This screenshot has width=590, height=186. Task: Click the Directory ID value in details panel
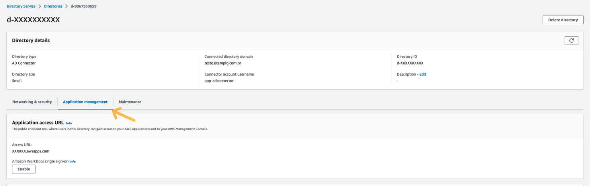click(x=410, y=63)
